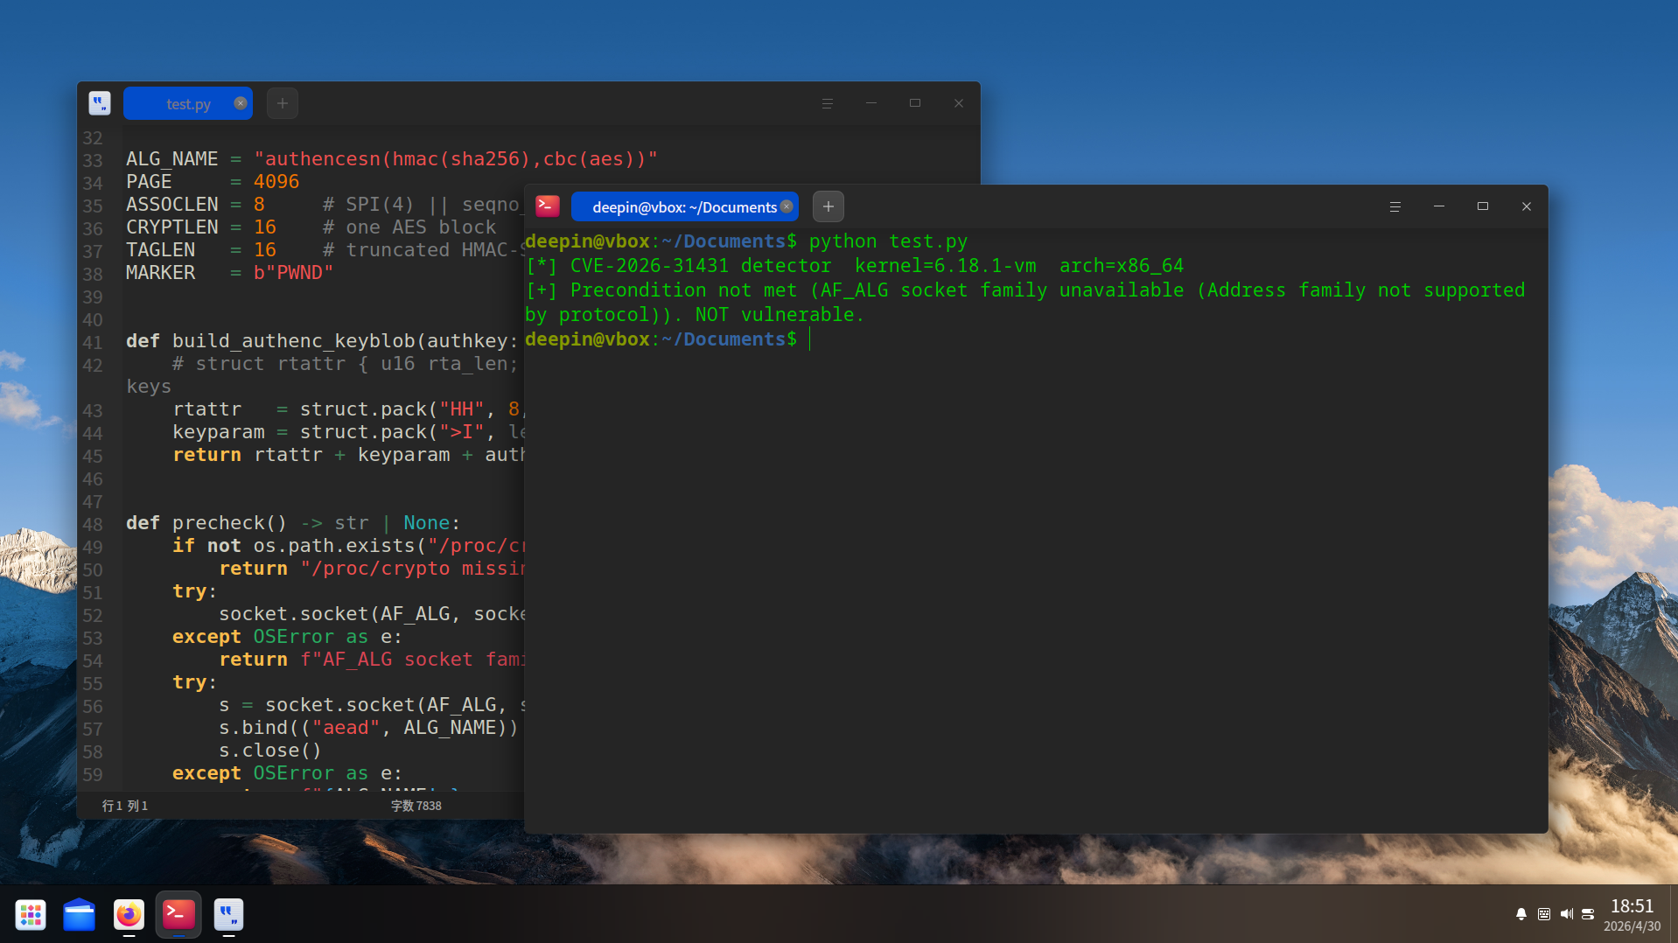The image size is (1678, 943).
Task: Open the onscreen keyboard tray icon
Action: coord(1544,914)
